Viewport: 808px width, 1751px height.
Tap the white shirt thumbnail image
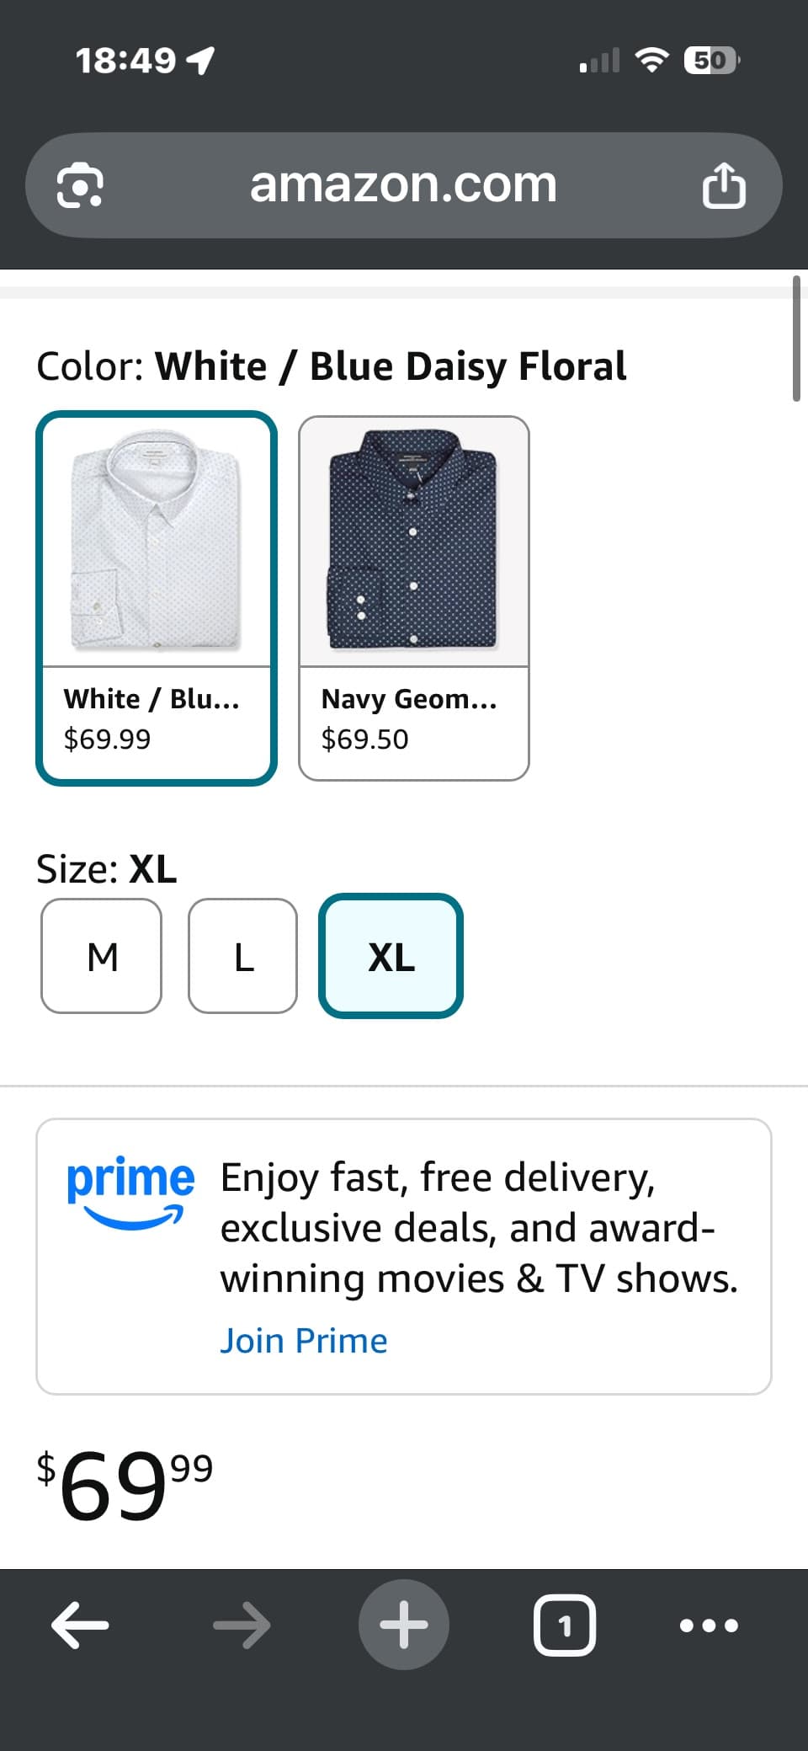(157, 541)
